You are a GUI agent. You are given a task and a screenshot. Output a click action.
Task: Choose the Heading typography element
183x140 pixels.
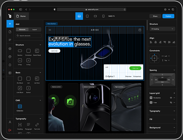pos(20,125)
